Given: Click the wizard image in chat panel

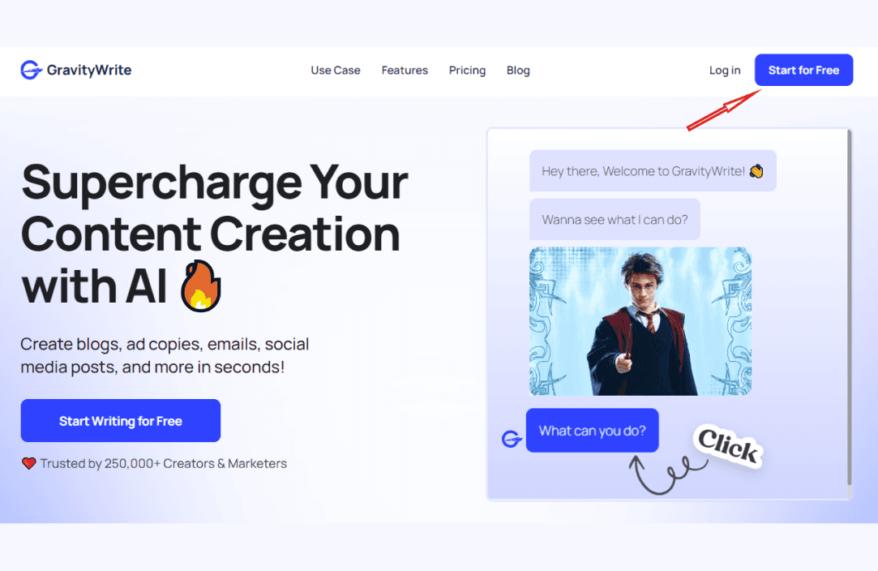Looking at the screenshot, I should 640,321.
